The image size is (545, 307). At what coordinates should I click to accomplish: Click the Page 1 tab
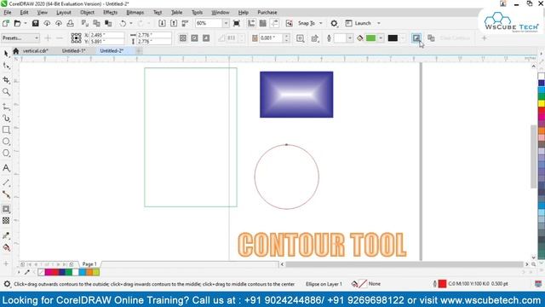89,264
